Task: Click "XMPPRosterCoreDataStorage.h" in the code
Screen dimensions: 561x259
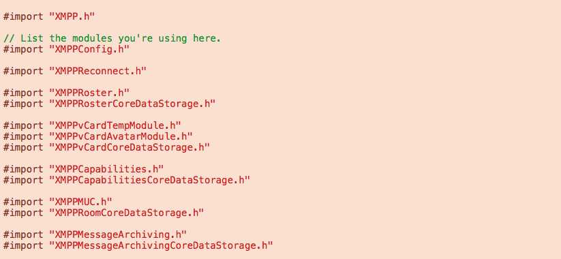Action: coord(132,104)
